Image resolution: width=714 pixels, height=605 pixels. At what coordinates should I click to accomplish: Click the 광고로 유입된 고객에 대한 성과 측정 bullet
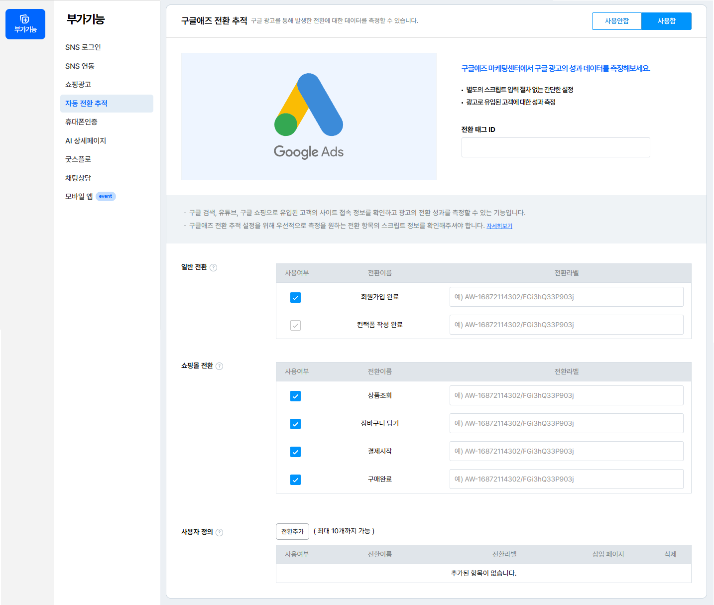[511, 102]
